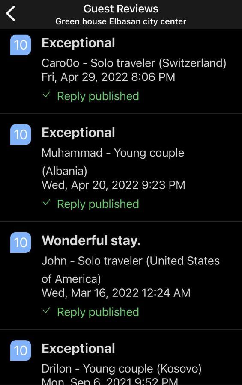This screenshot has width=242, height=385.
Task: Go back using the top-left arrow
Action: [x=11, y=14]
